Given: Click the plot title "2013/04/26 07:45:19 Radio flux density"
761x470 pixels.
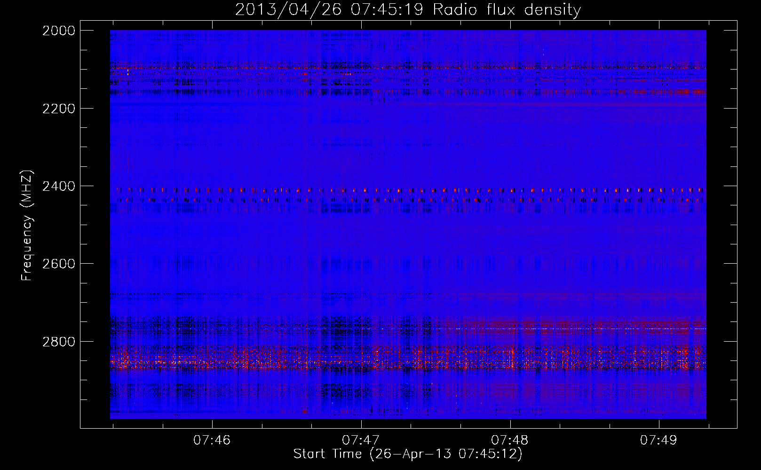Looking at the screenshot, I should coord(408,9).
